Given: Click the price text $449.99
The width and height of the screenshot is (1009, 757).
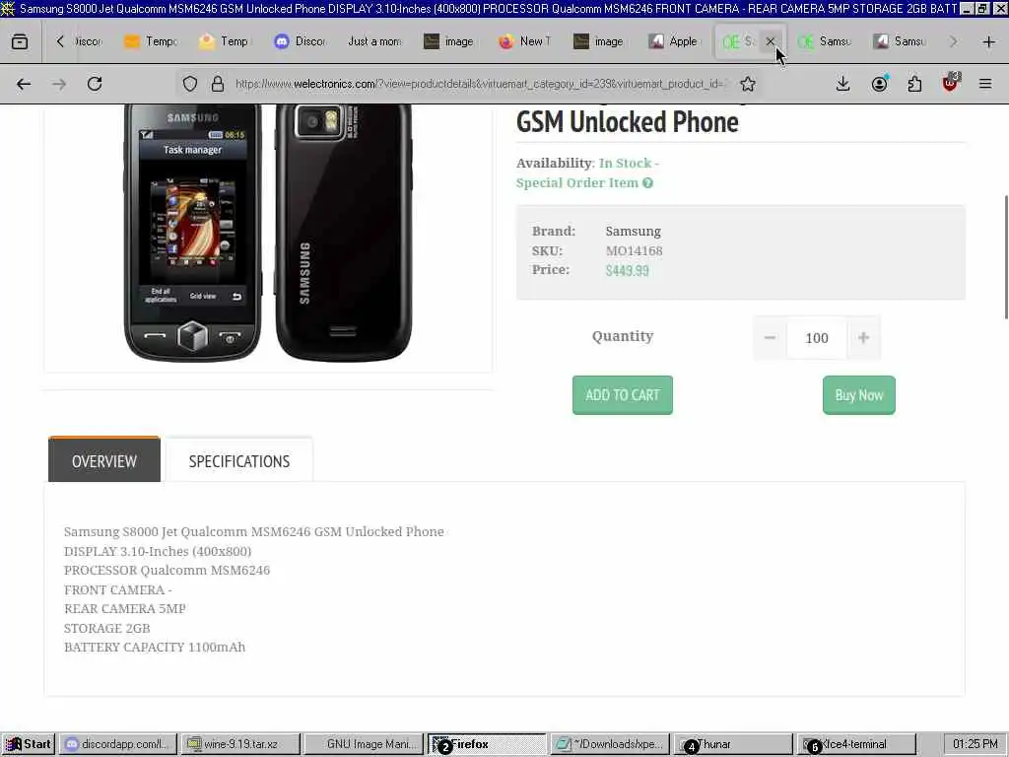Looking at the screenshot, I should pyautogui.click(x=628, y=270).
